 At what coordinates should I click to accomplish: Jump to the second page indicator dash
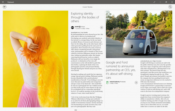pyautogui.click(x=79, y=110)
